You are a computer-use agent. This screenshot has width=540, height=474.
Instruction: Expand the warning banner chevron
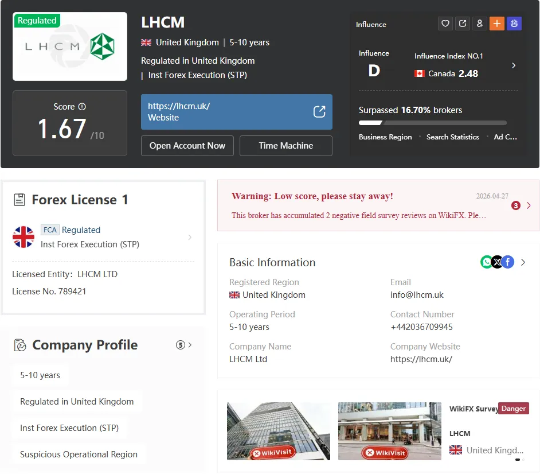pos(529,205)
